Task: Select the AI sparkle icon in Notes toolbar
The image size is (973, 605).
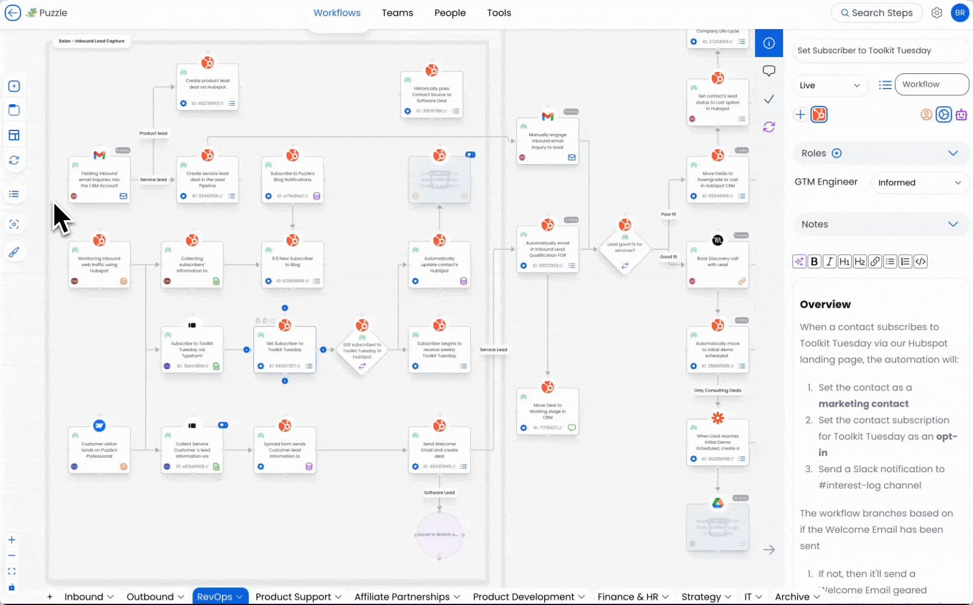Action: point(799,261)
